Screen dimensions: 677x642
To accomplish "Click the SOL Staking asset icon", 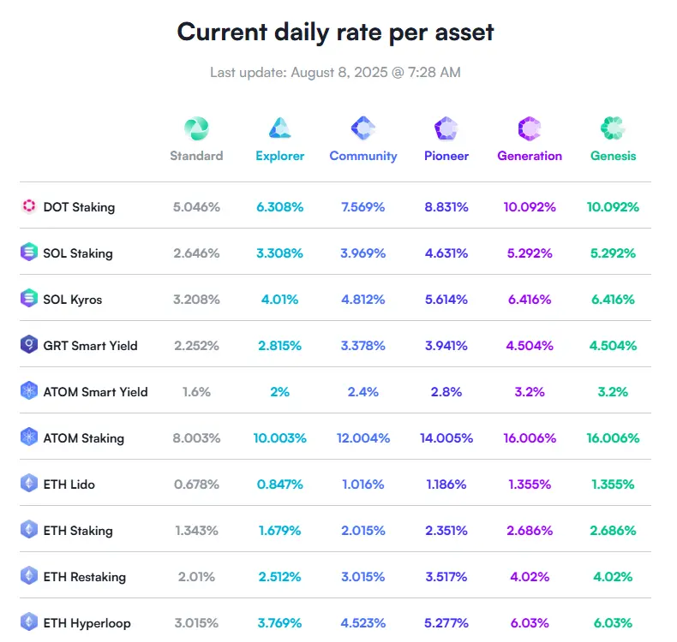I will (29, 253).
